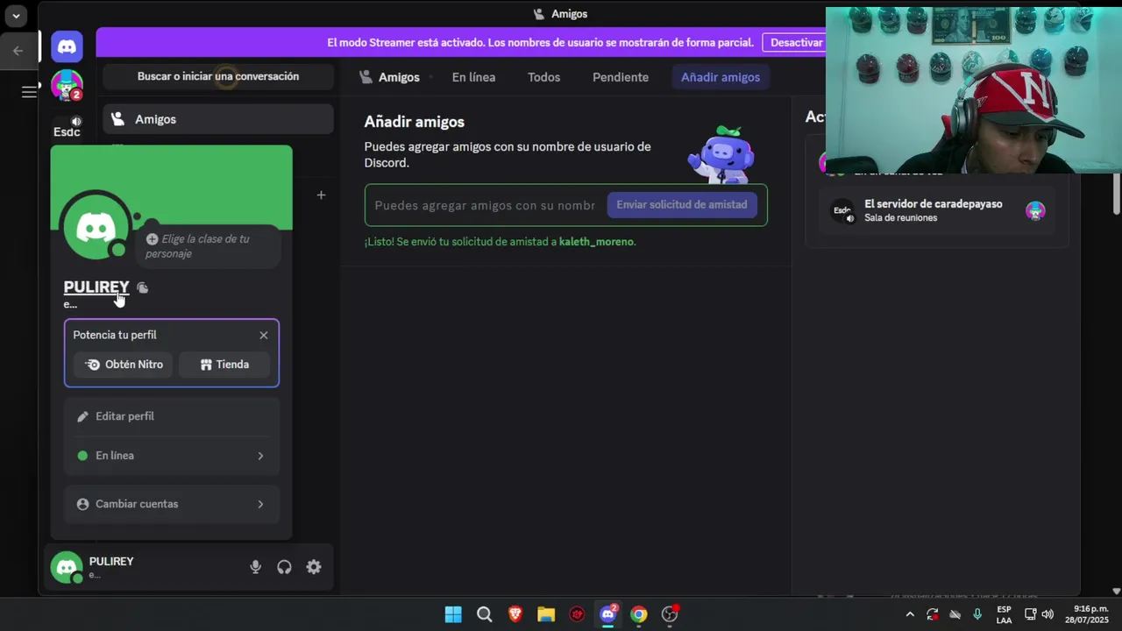Image resolution: width=1122 pixels, height=631 pixels.
Task: Click the crossed-out cloud tray icon
Action: pyautogui.click(x=955, y=614)
